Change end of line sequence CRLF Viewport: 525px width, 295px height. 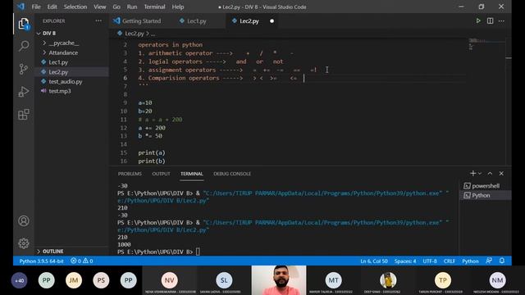449,261
